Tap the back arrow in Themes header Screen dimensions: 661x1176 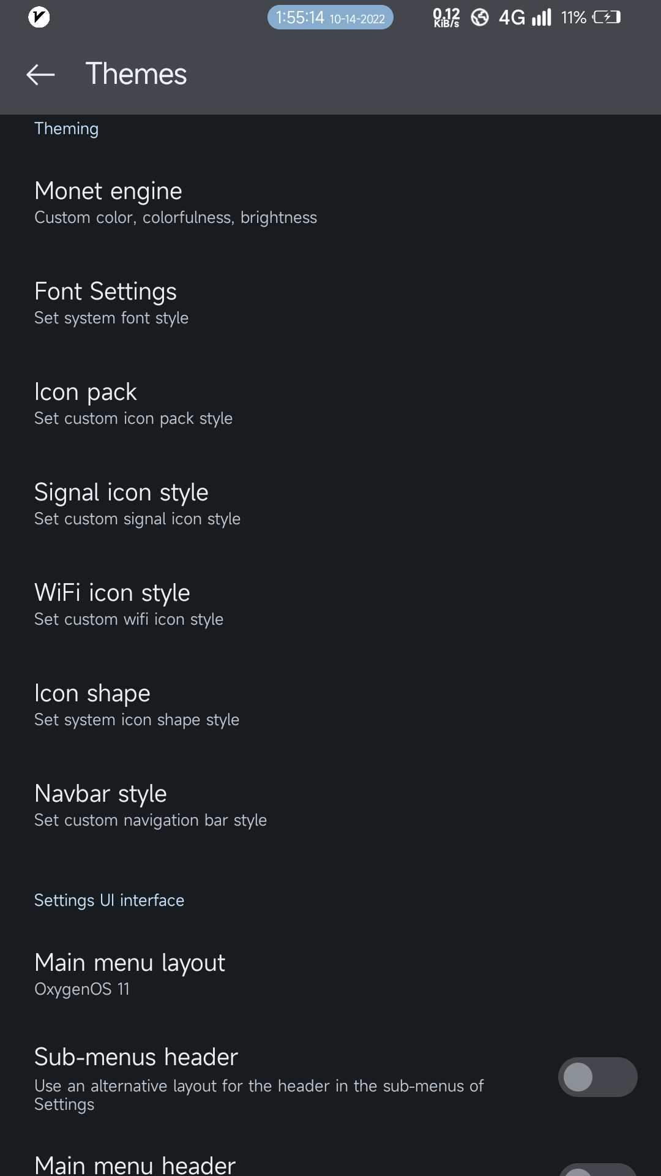coord(40,75)
